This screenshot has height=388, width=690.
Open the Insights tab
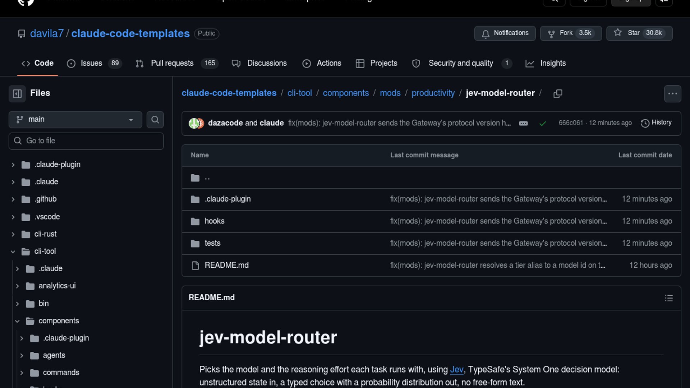click(x=546, y=63)
